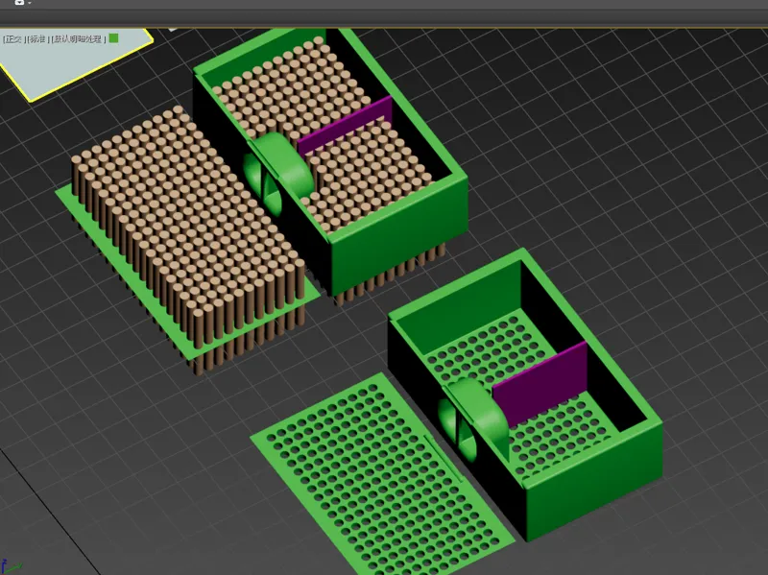Image resolution: width=768 pixels, height=575 pixels.
Task: Expand the small dropdown arrow in the top toolbar
Action: [x=30, y=3]
